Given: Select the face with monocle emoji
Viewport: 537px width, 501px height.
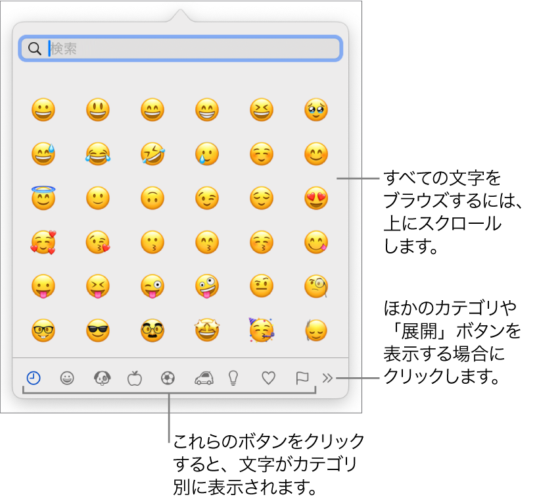Looking at the screenshot, I should [316, 286].
